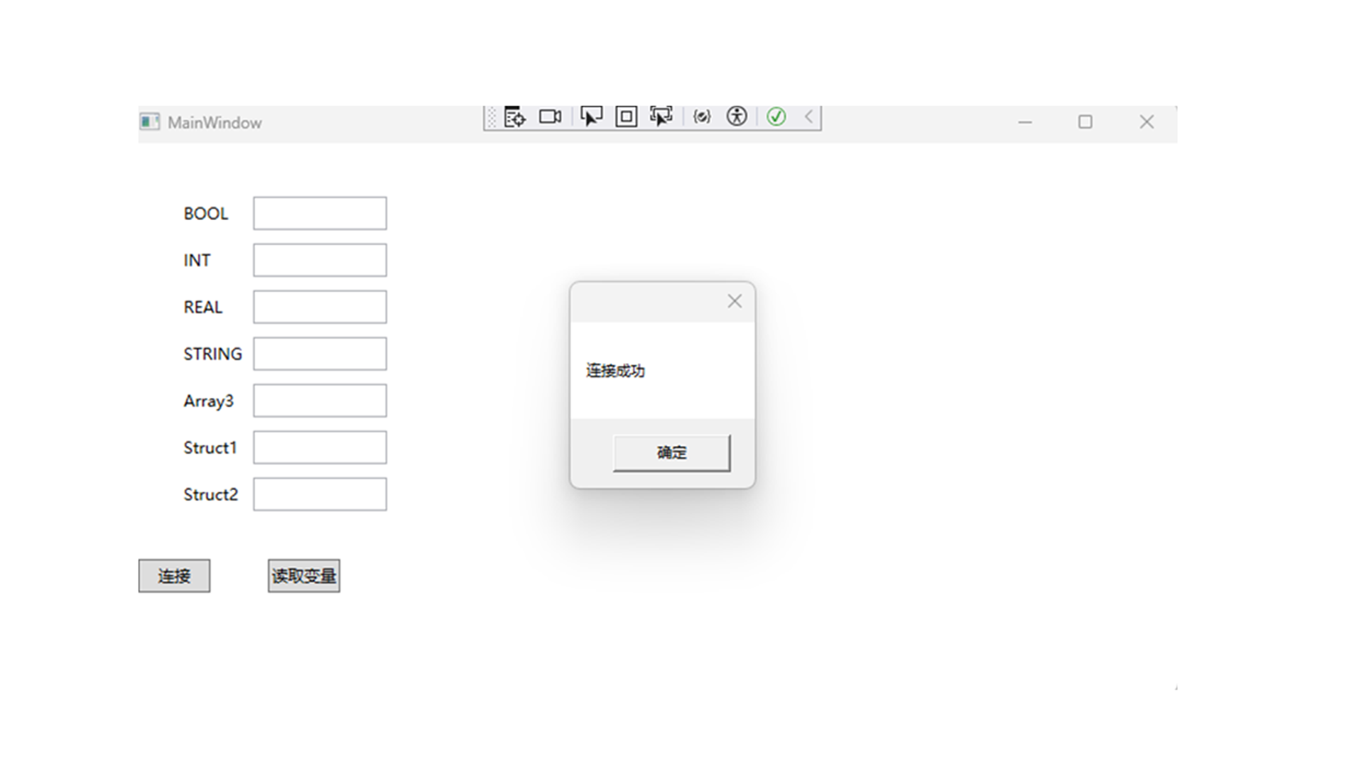Click the Struct2 input field
This screenshot has height=767, width=1364.
point(320,494)
